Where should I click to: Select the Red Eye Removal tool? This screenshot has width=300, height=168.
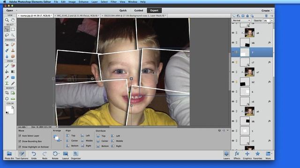click(x=7, y=45)
